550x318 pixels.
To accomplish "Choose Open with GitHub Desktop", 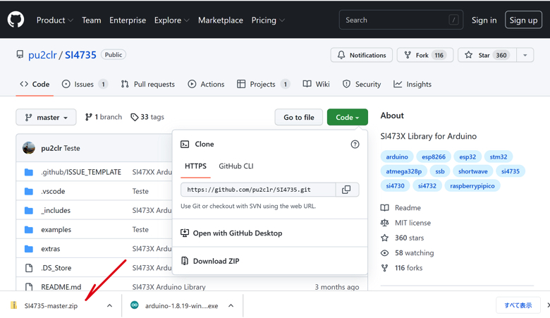I will pyautogui.click(x=270, y=233).
